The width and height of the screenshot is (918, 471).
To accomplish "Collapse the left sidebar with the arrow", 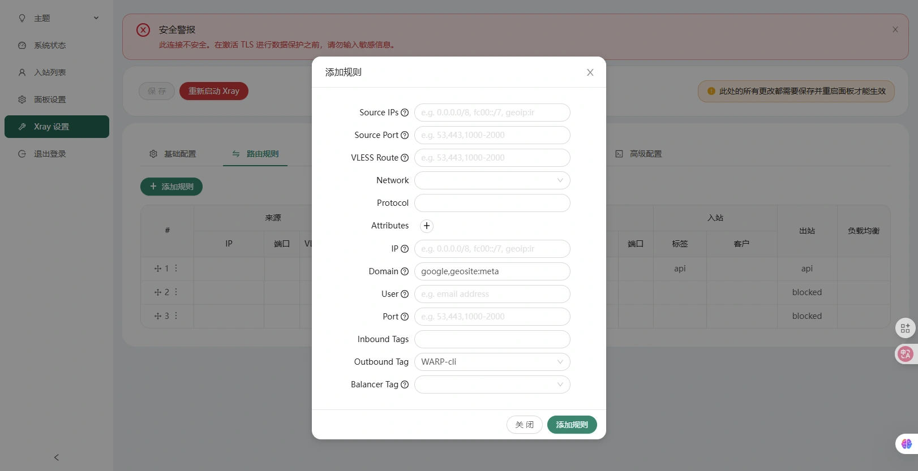I will pos(56,457).
